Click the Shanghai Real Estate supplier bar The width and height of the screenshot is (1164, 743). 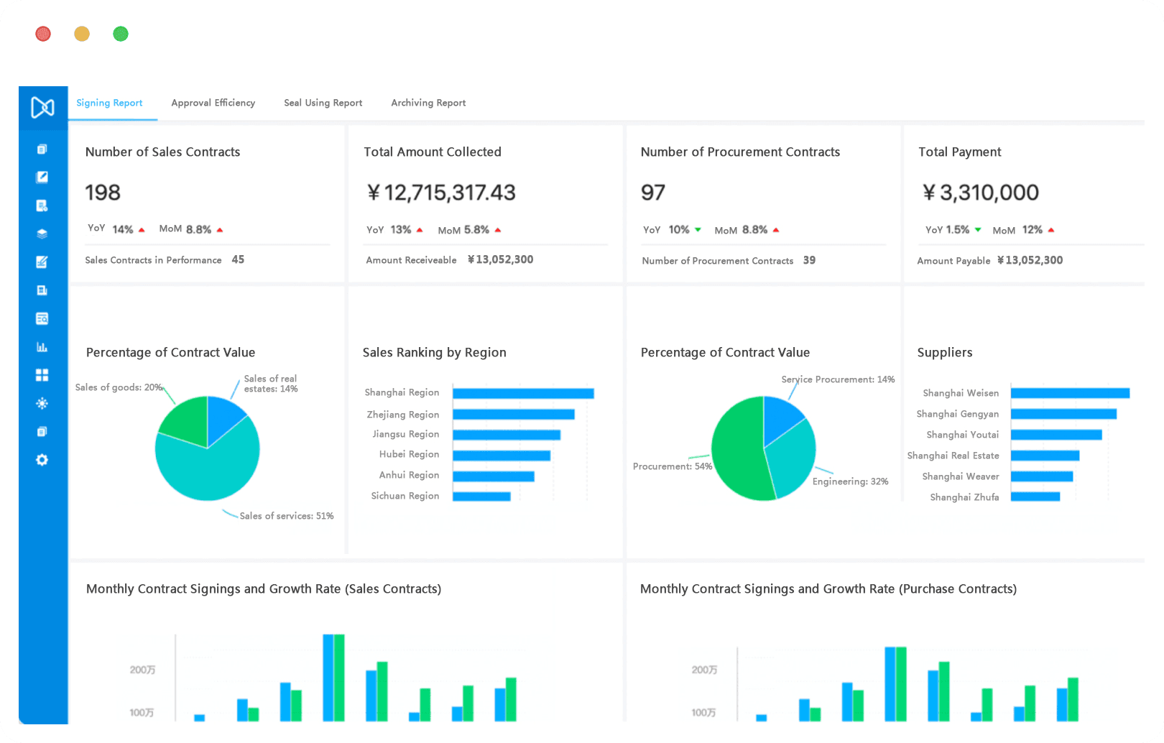[1045, 456]
